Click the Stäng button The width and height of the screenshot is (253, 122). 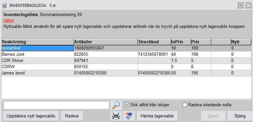coord(240,116)
